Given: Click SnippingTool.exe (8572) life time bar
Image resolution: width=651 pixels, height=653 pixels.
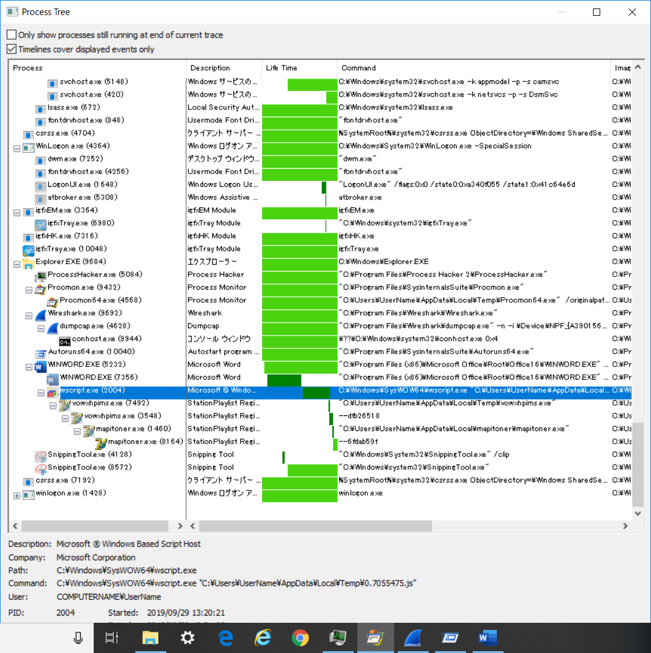Looking at the screenshot, I should coord(312,470).
